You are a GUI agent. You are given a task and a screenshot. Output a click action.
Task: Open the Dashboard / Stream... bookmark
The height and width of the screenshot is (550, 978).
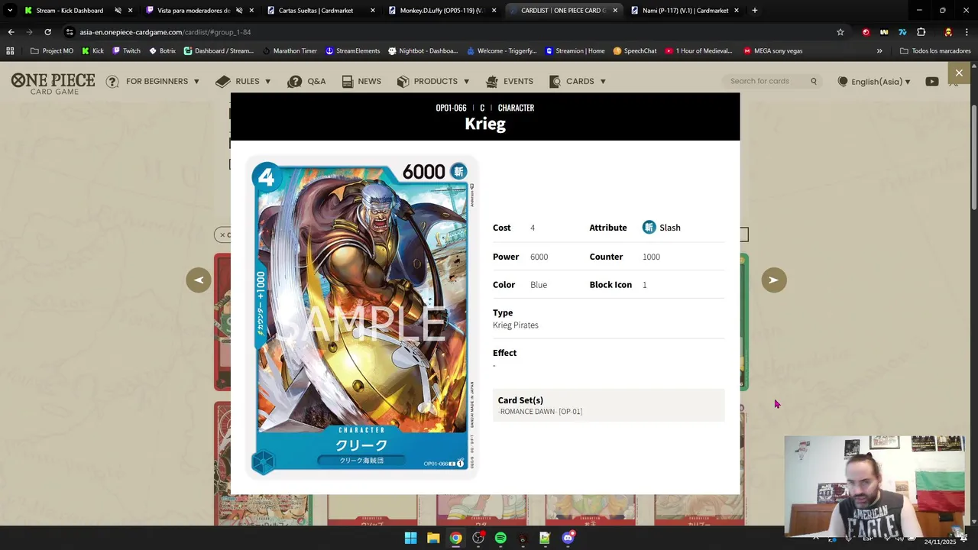(219, 51)
